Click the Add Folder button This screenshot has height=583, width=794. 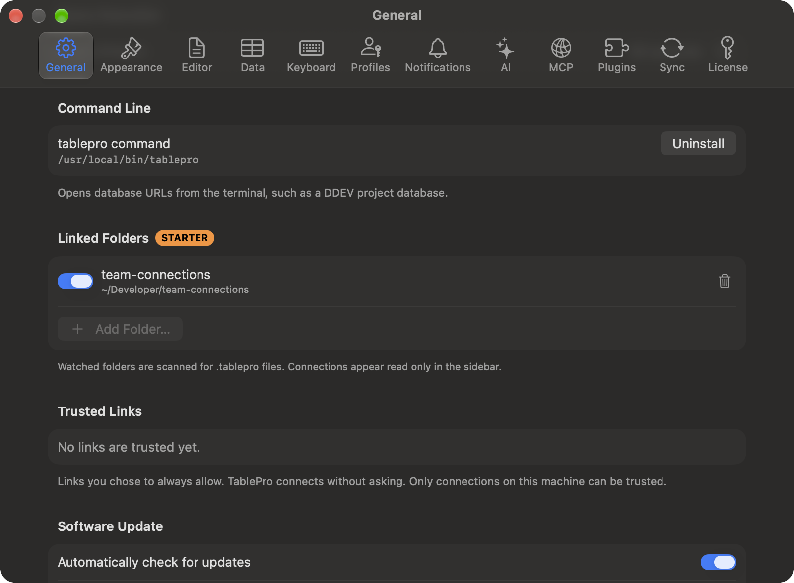point(120,329)
